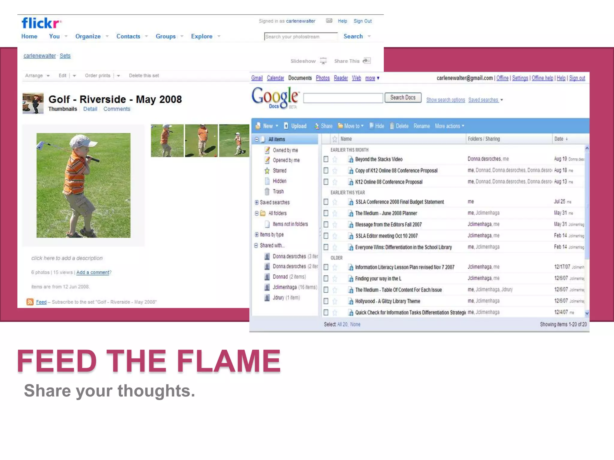614x460 pixels.
Task: Click the Share This icon
Action: pyautogui.click(x=367, y=61)
